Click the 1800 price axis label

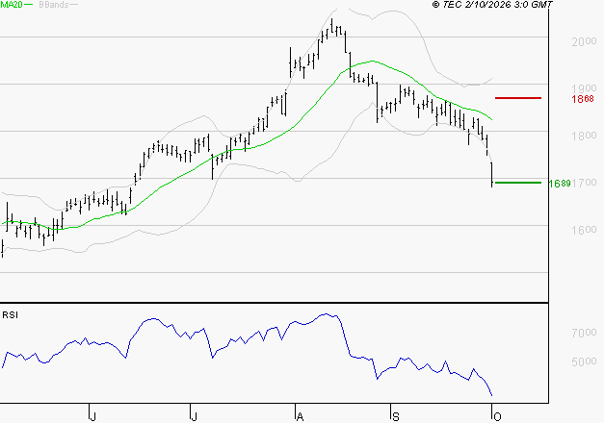tap(584, 136)
